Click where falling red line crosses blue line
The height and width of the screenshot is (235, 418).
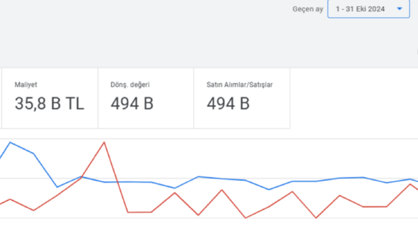point(118,182)
